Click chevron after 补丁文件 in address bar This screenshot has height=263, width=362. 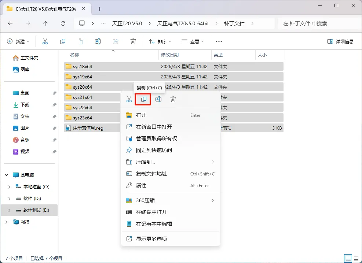(252, 23)
